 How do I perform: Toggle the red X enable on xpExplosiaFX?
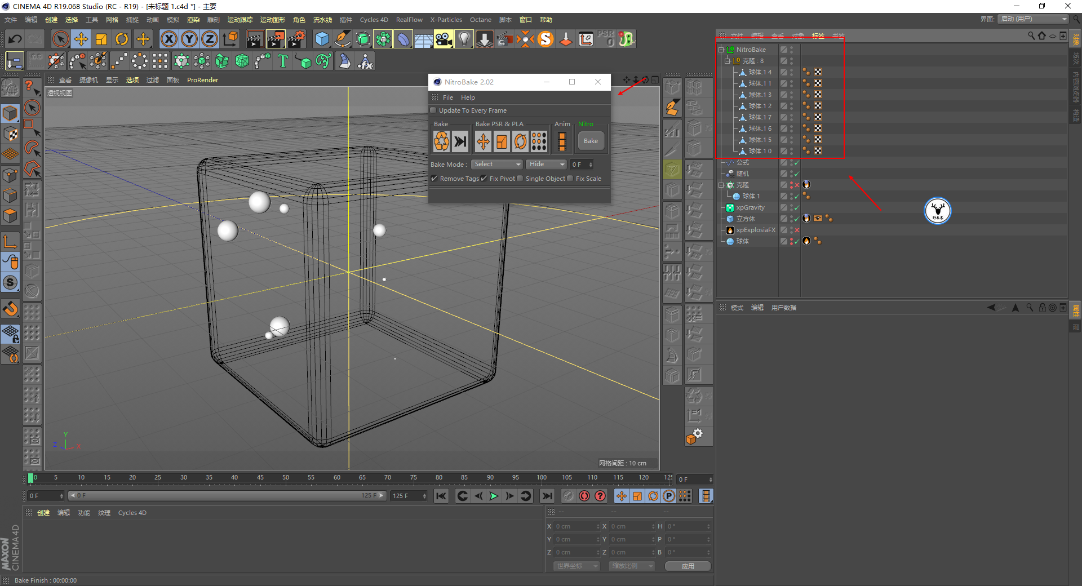pyautogui.click(x=797, y=230)
